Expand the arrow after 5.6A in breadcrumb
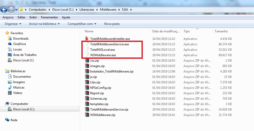 (x=131, y=10)
